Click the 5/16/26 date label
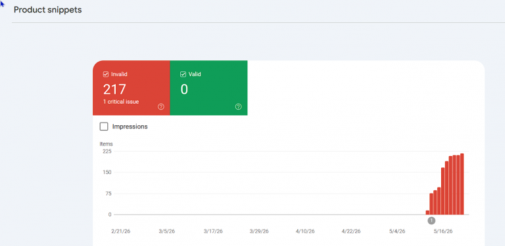Screen dimensions: 505x246 pos(443,231)
